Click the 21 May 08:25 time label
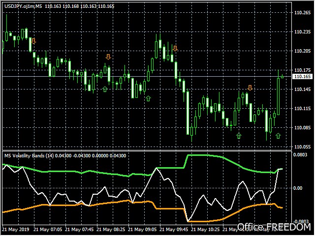The image size is (315, 236). [x=111, y=229]
